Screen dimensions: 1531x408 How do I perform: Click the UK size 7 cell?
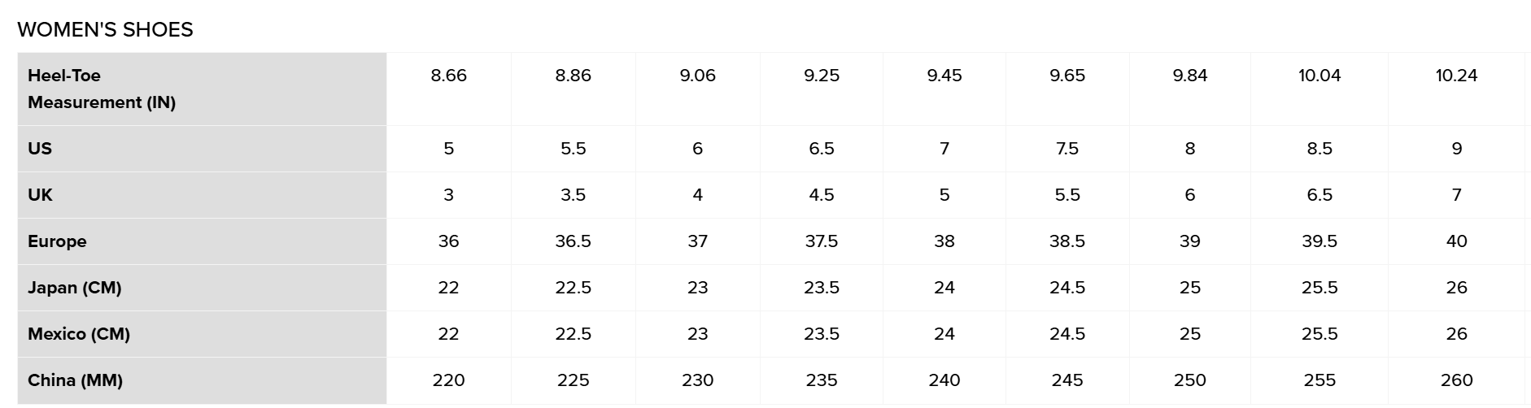pos(1456,195)
